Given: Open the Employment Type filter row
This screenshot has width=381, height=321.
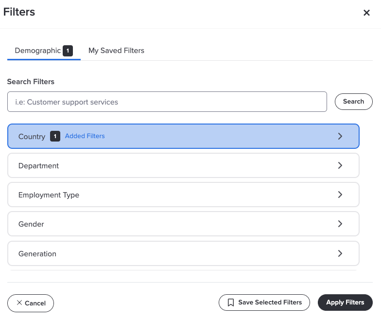Looking at the screenshot, I should 183,195.
